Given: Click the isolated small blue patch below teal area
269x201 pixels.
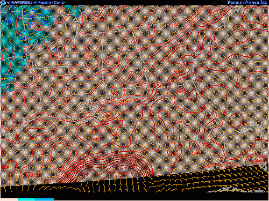Looking at the screenshot, I should click(x=55, y=49).
